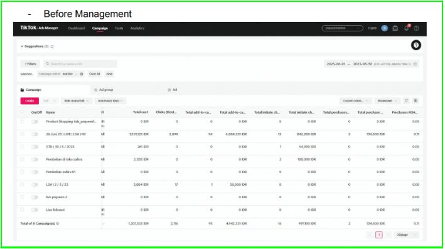Open help question mark in top bar
This screenshot has width=445, height=249.
(416, 28)
